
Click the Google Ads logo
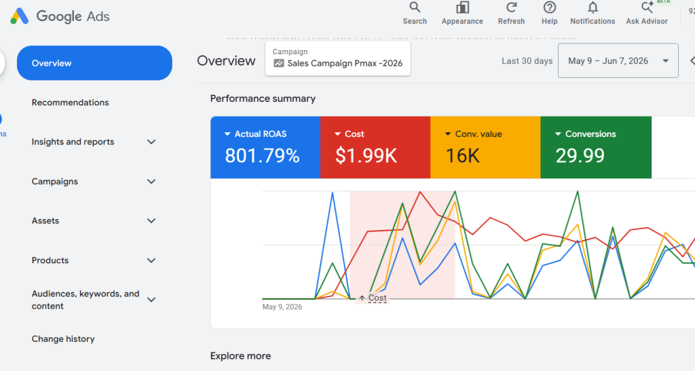click(x=60, y=16)
